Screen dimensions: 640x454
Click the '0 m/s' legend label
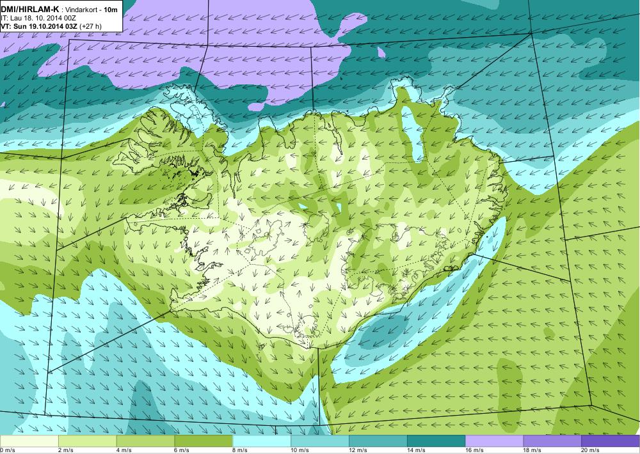[7, 450]
